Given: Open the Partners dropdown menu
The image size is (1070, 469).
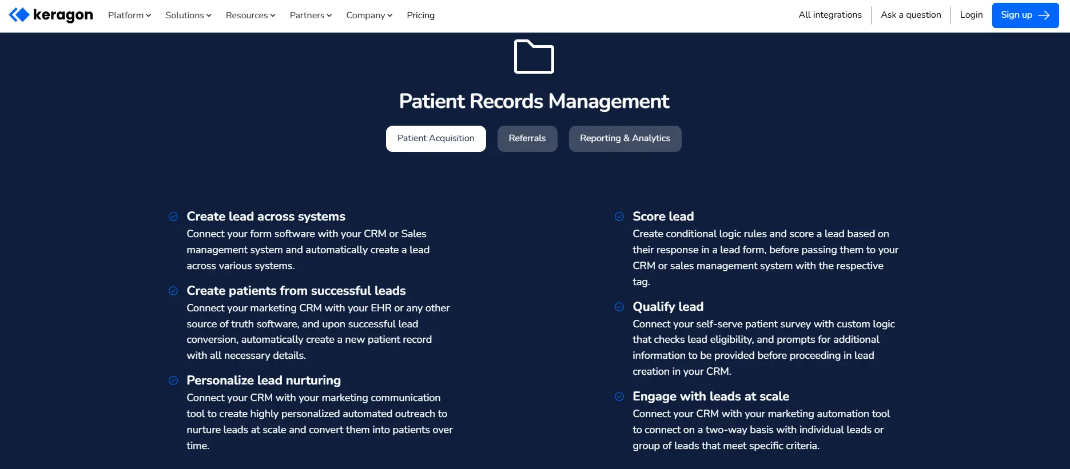Looking at the screenshot, I should coord(311,15).
